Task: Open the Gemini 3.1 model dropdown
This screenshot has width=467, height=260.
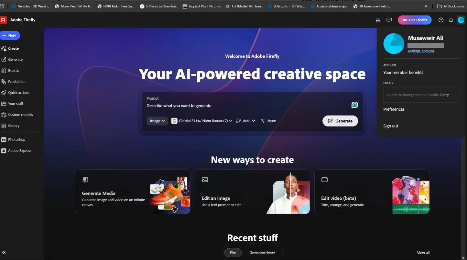Action: coord(202,121)
